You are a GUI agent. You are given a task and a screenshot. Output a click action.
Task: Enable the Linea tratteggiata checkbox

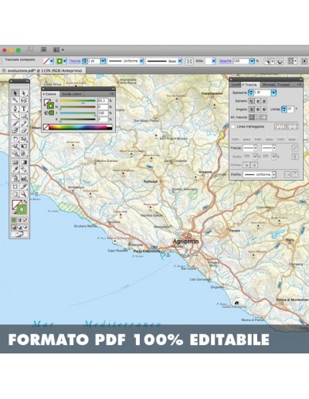point(233,127)
